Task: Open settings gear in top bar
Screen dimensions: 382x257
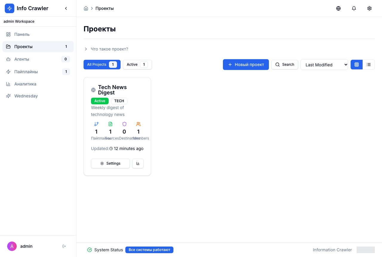Action: [369, 8]
